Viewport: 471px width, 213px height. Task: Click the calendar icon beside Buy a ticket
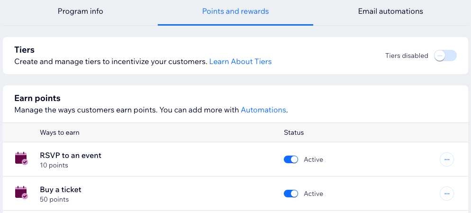pos(21,193)
